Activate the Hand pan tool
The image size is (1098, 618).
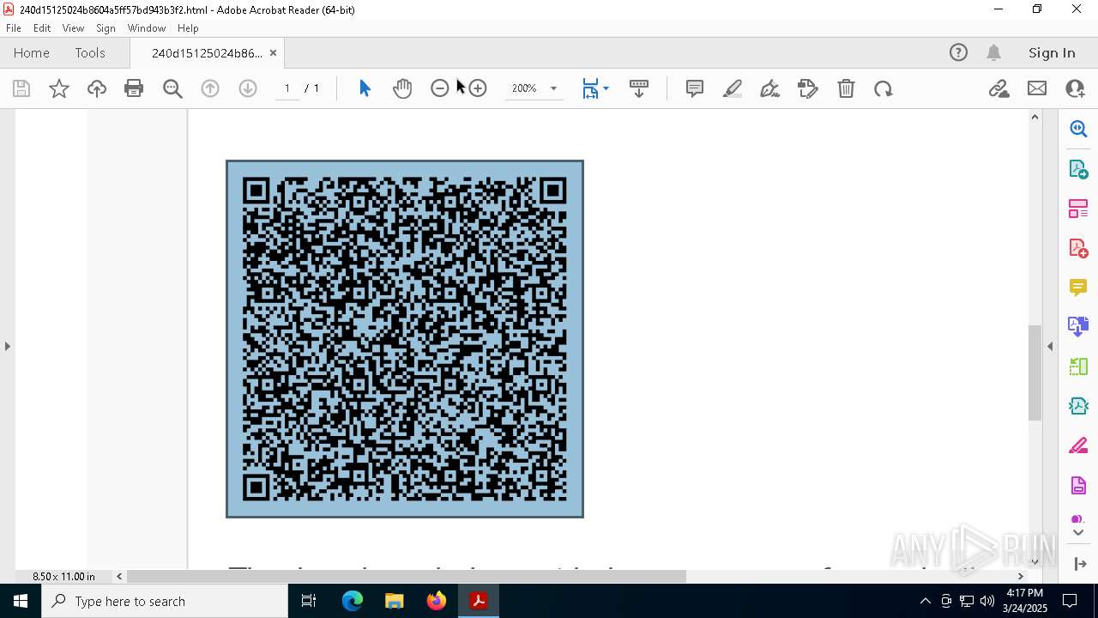point(402,88)
